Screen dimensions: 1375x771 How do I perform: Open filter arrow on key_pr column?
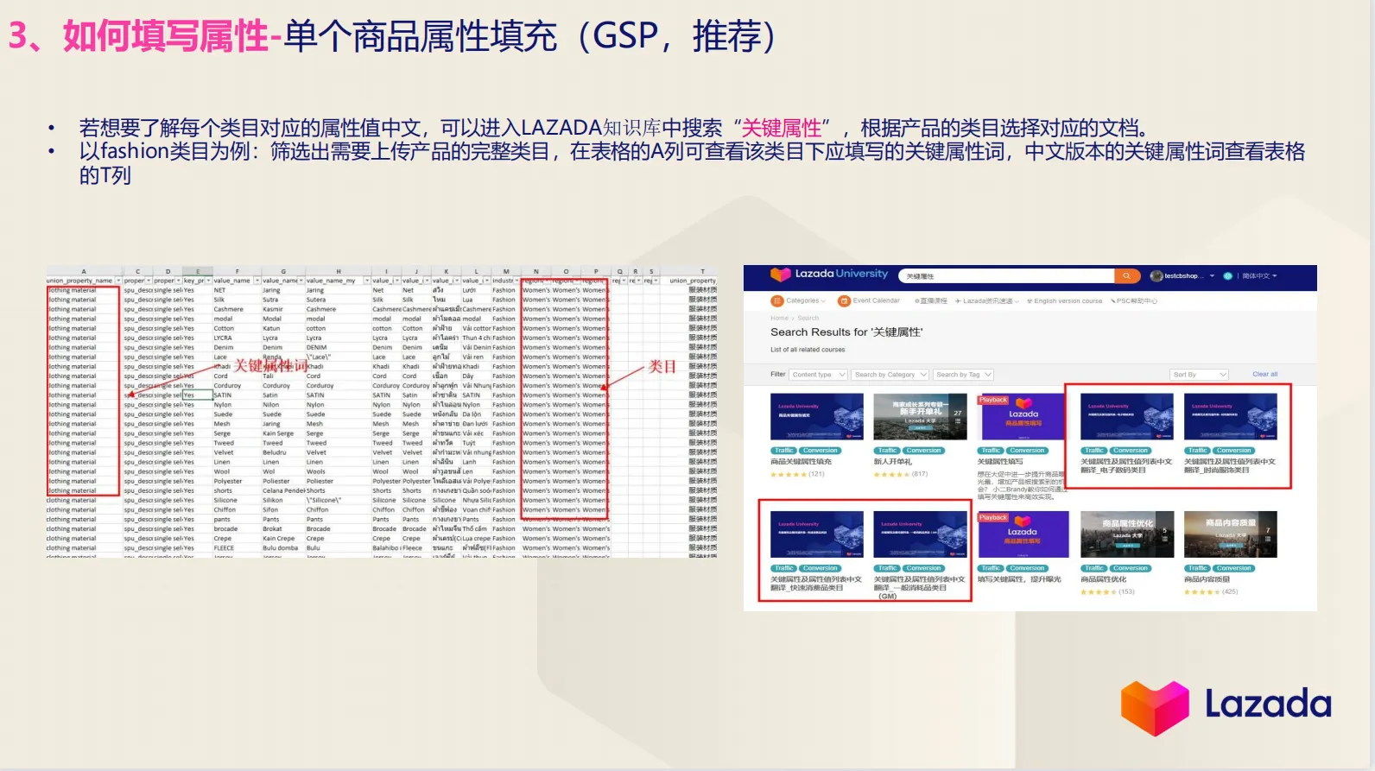(x=209, y=281)
